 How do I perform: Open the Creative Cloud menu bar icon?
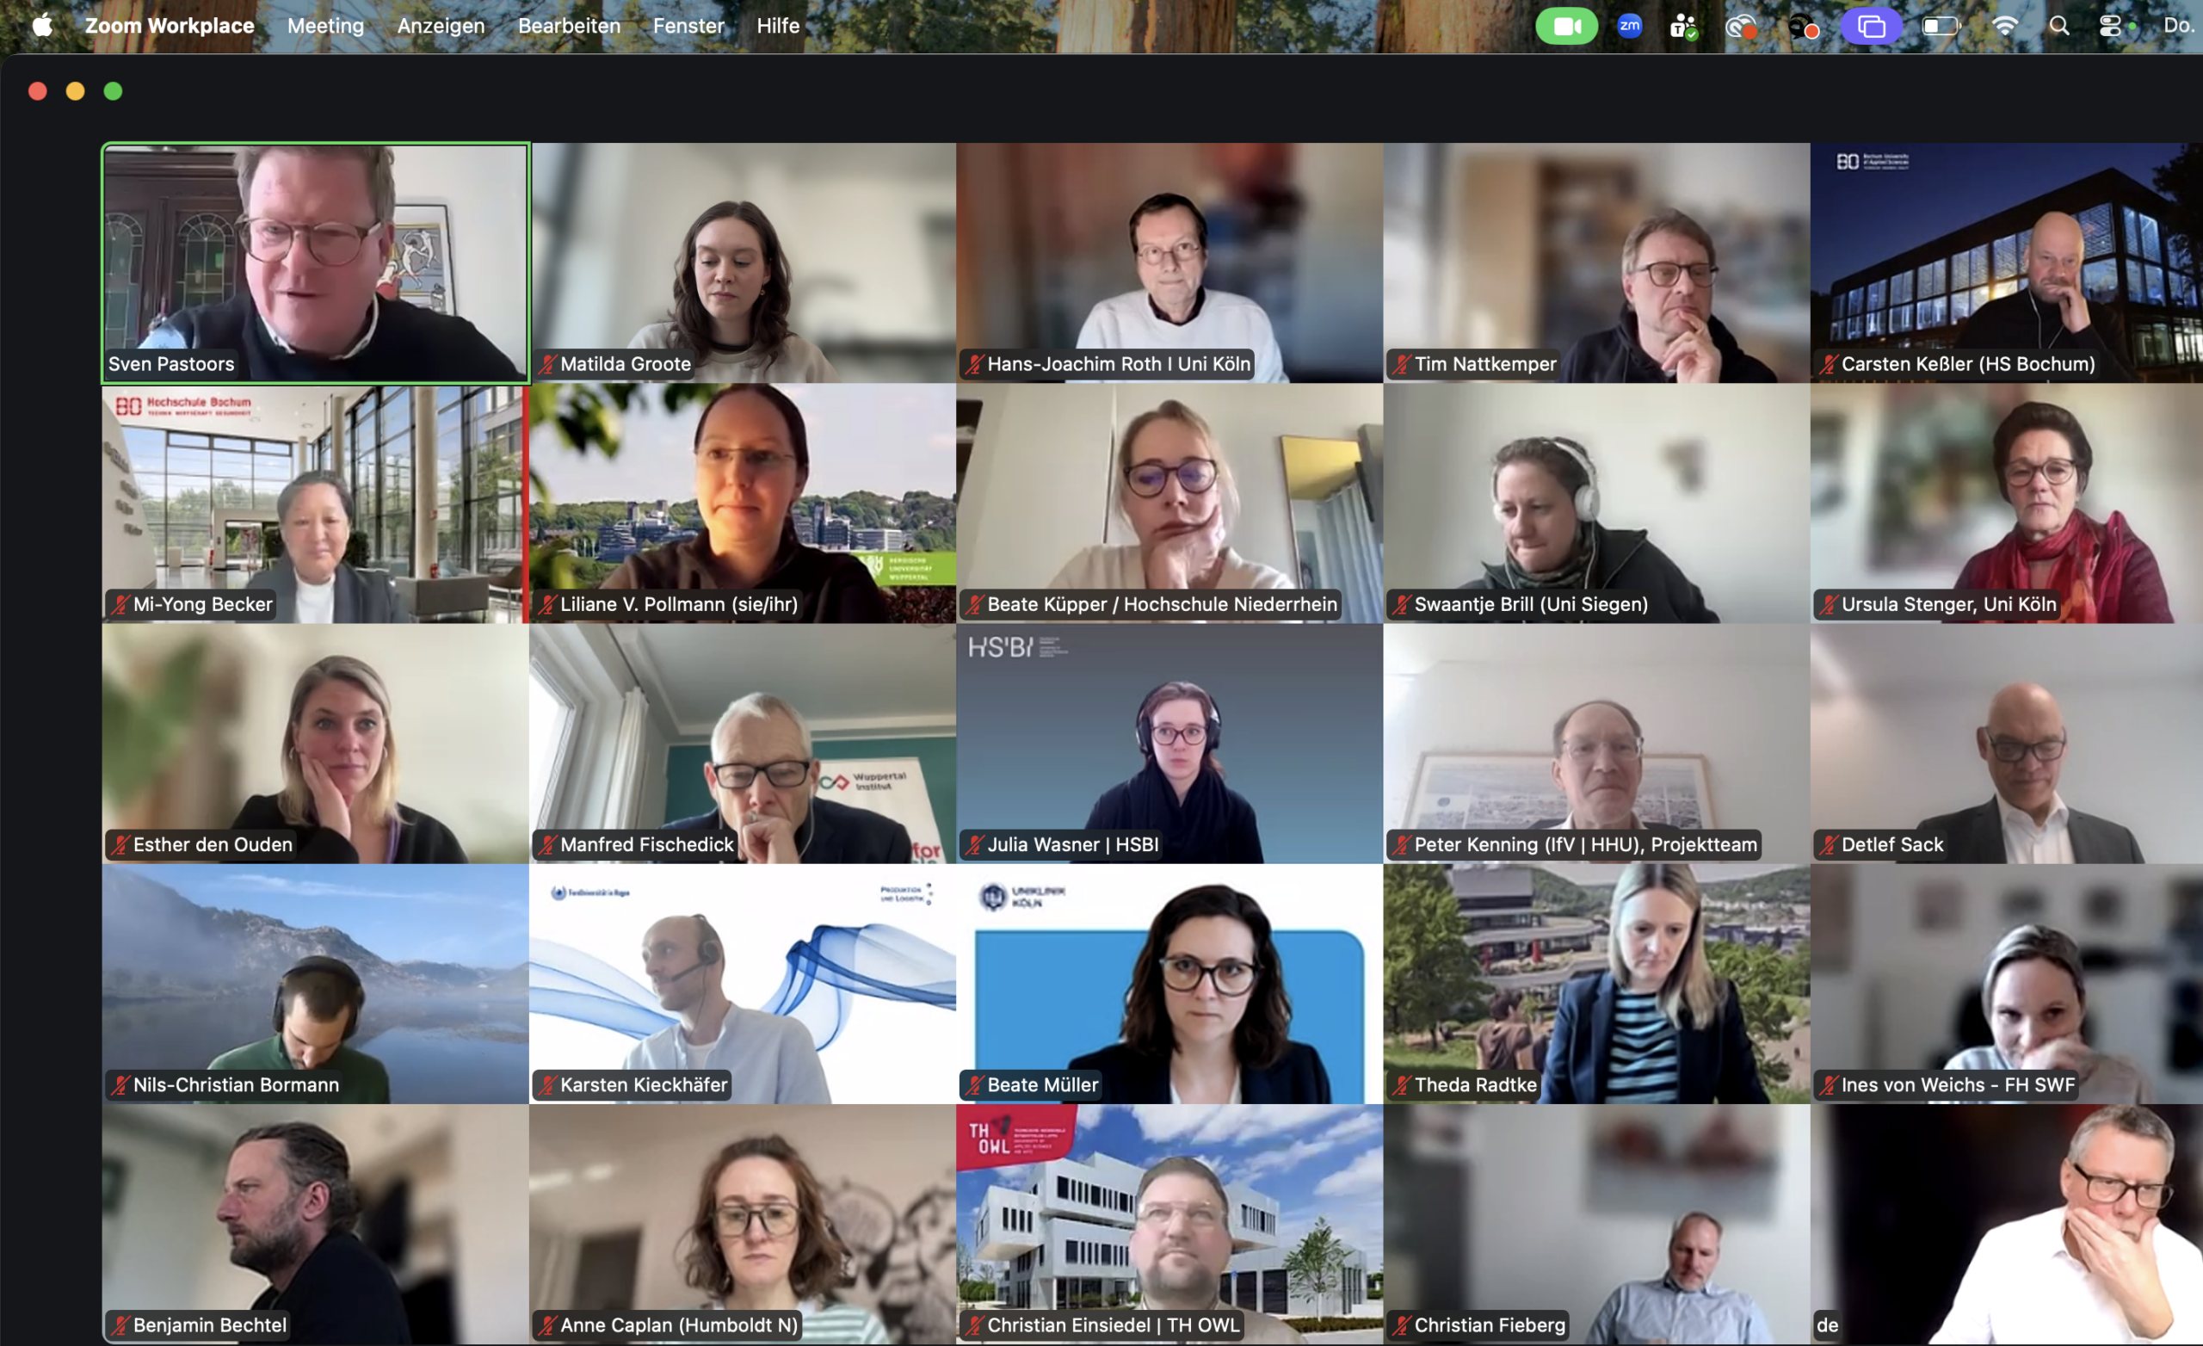1740,27
